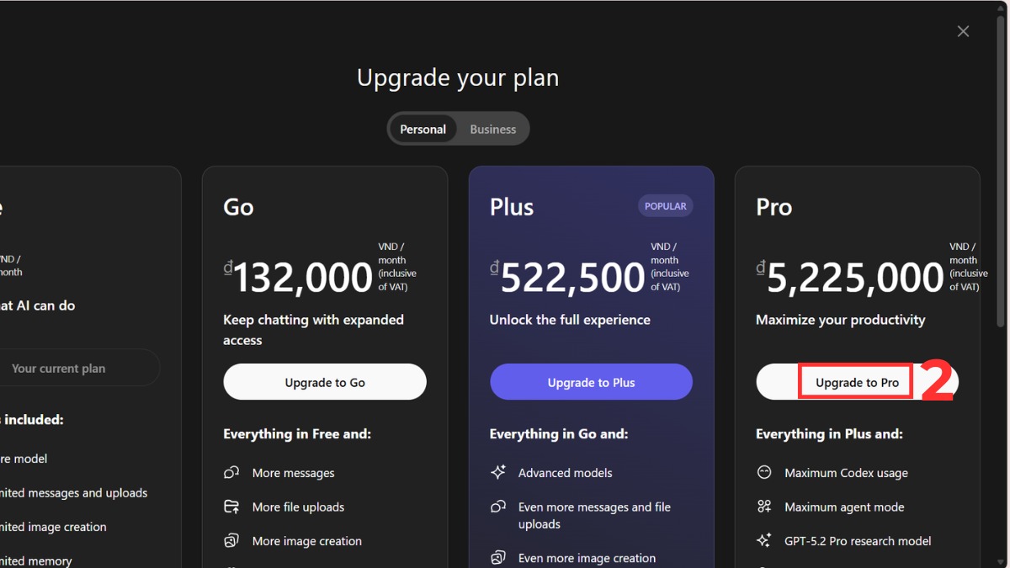Click the Plus plan title
This screenshot has width=1010, height=568.
(512, 207)
